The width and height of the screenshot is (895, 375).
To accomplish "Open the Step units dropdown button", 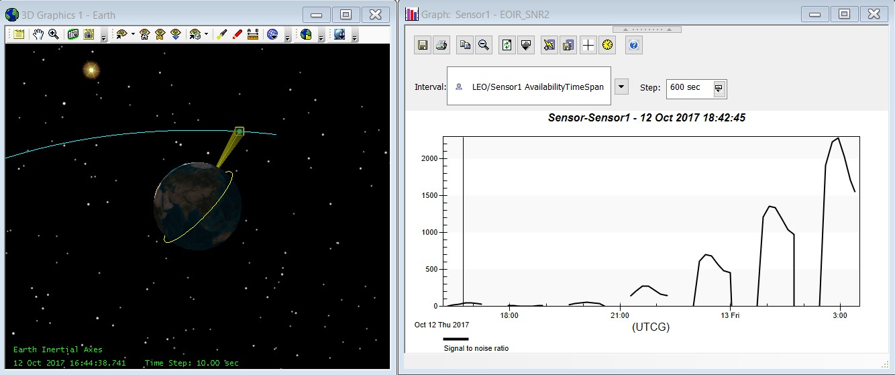I will coord(719,88).
